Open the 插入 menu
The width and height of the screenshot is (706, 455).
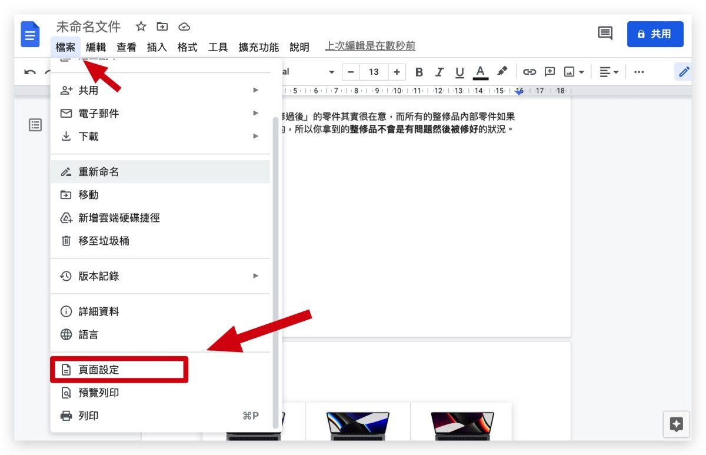tap(157, 47)
